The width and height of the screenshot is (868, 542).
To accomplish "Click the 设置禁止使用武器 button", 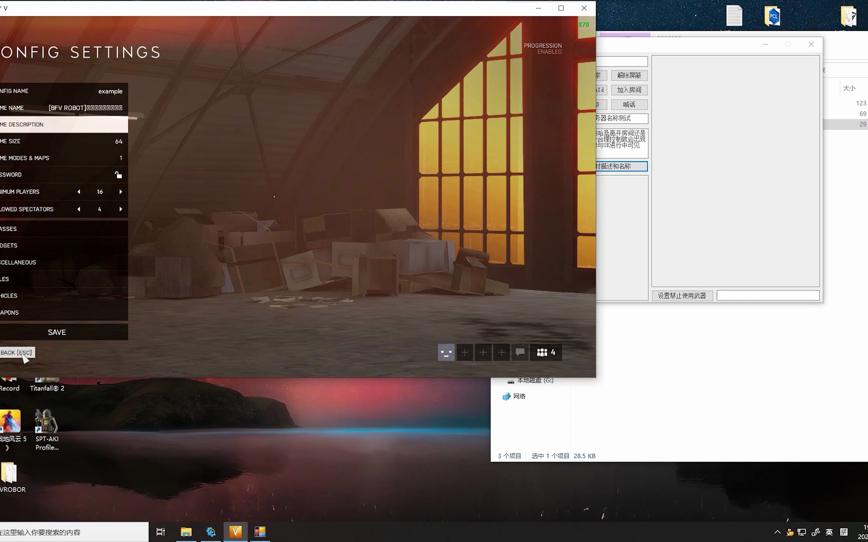I will [x=682, y=296].
